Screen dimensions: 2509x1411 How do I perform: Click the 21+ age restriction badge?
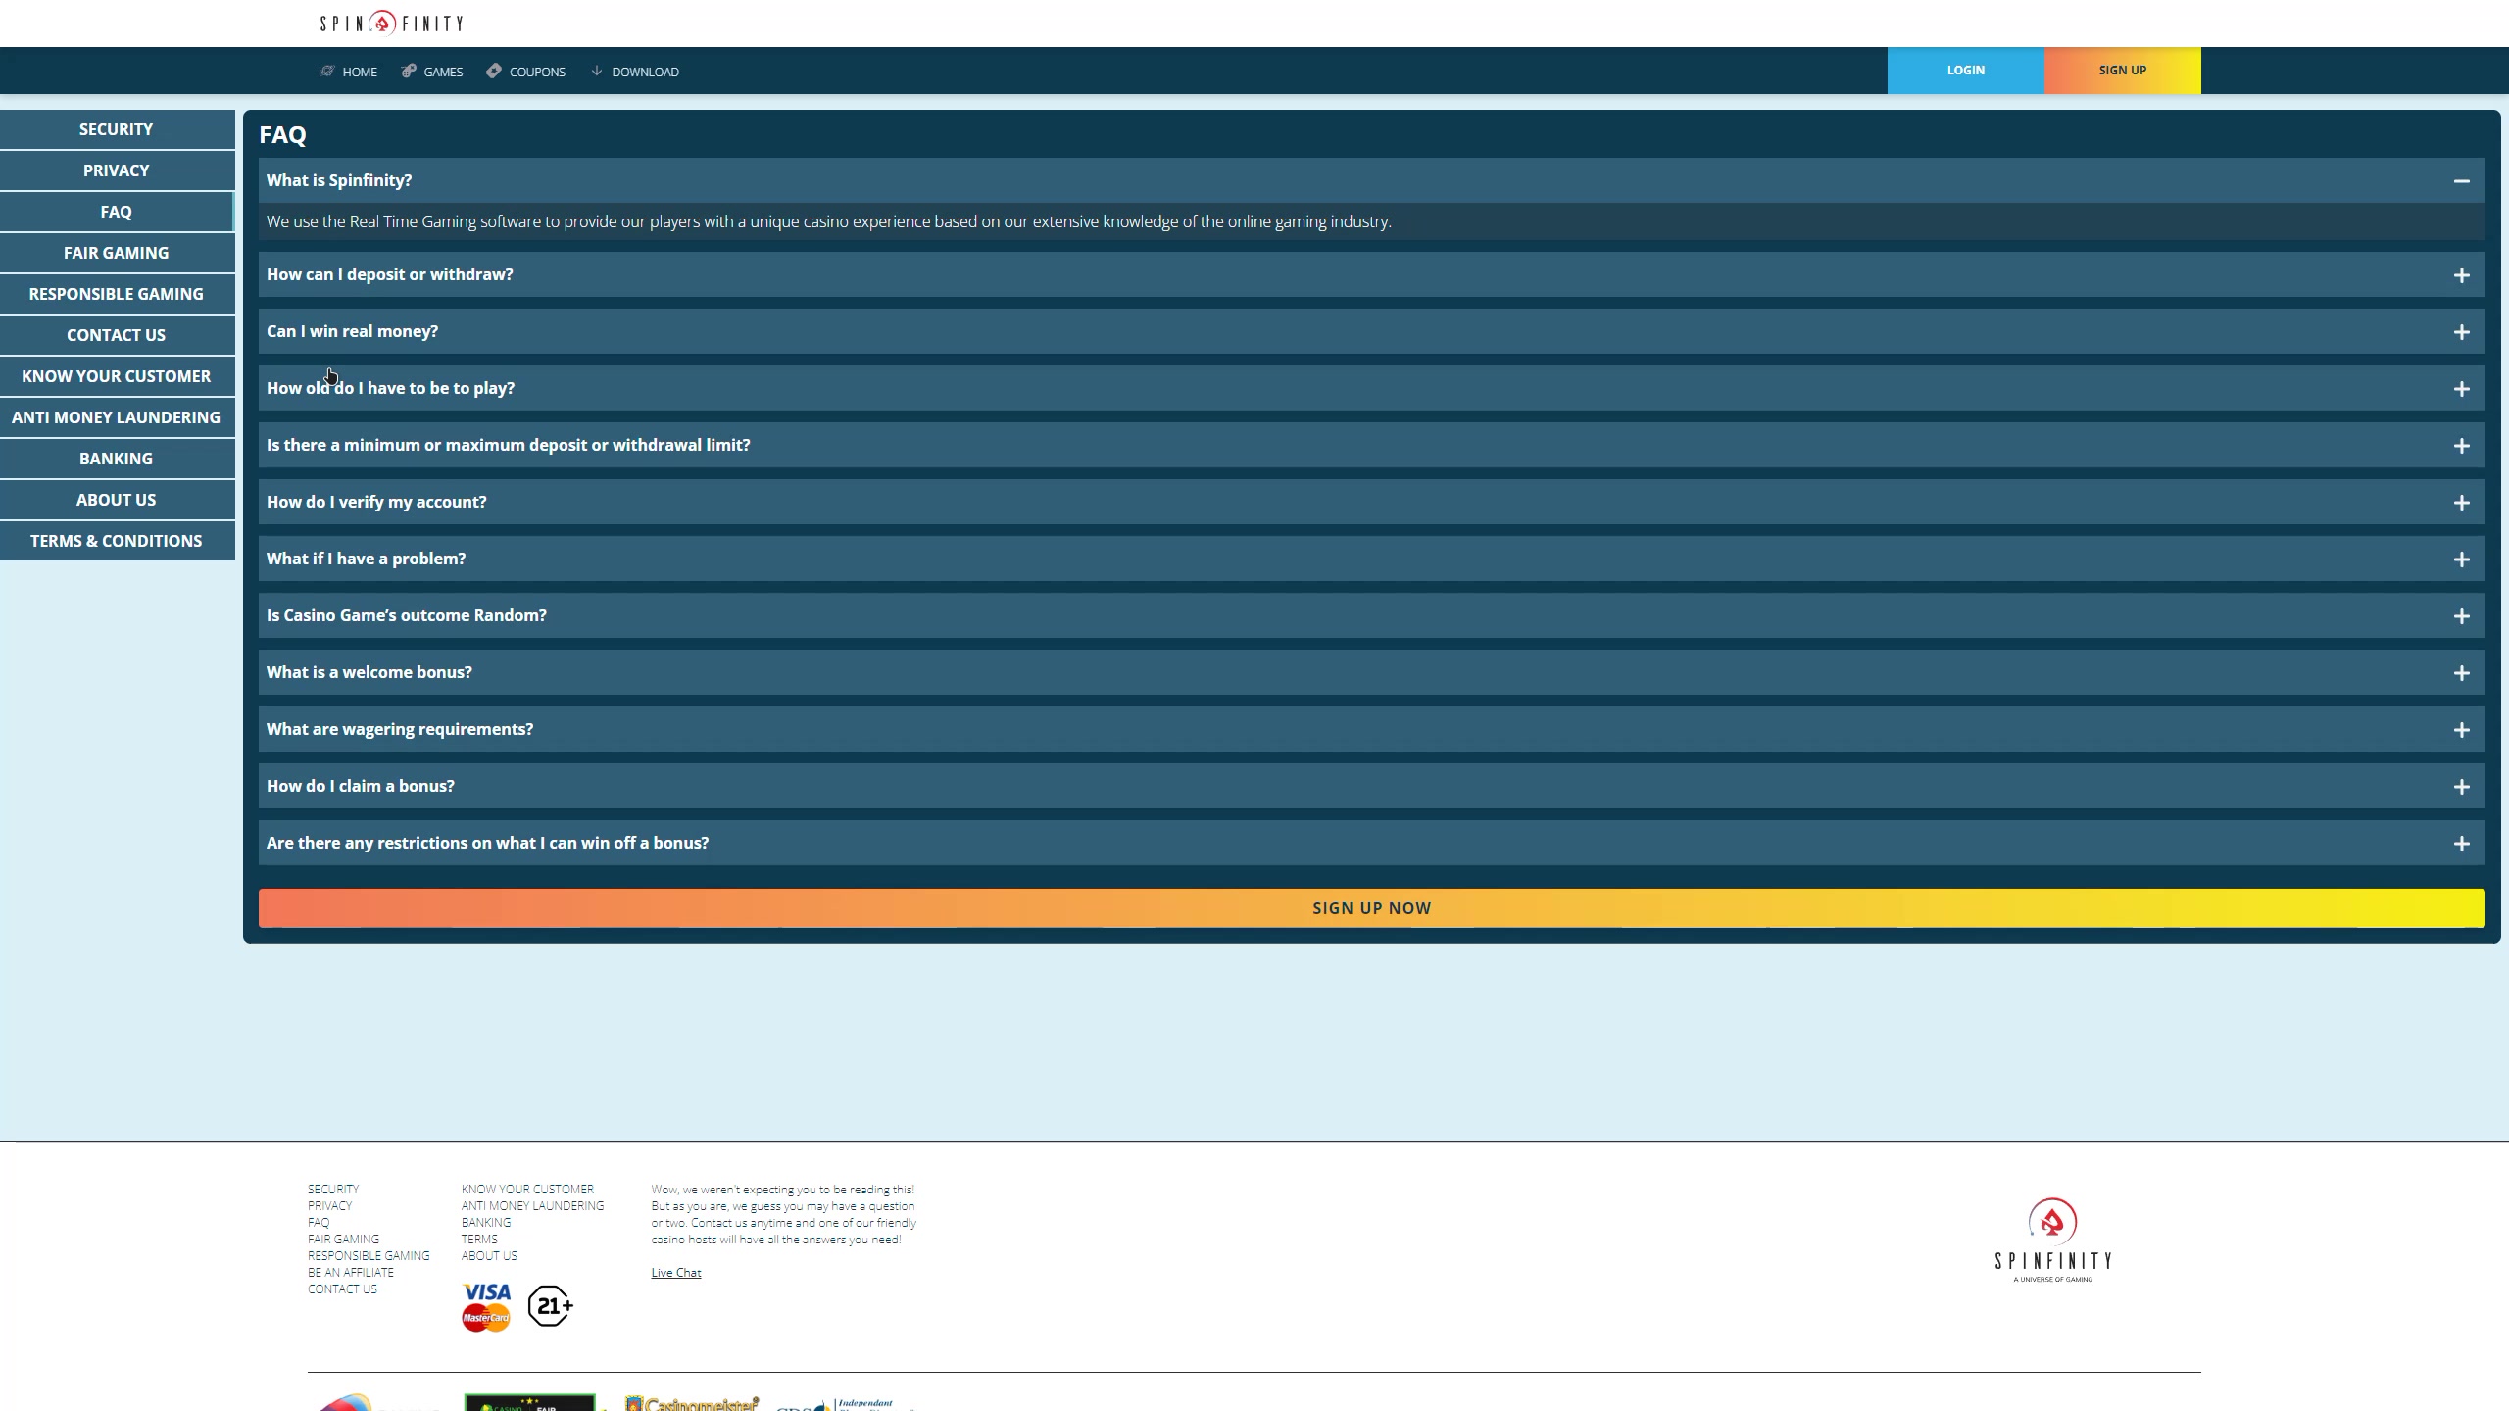[550, 1306]
